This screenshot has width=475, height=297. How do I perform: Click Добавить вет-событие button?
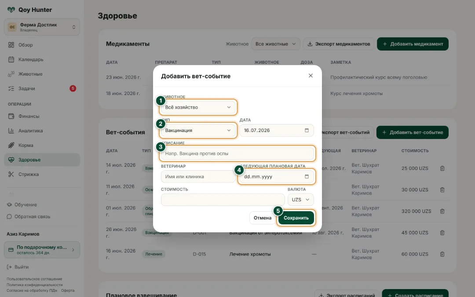[412, 132]
